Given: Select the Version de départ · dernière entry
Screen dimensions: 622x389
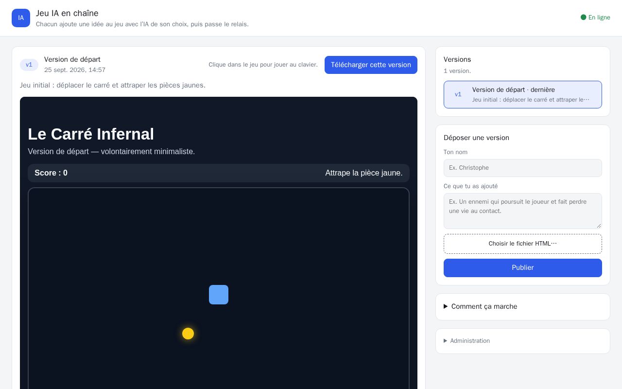Looking at the screenshot, I should 523,94.
